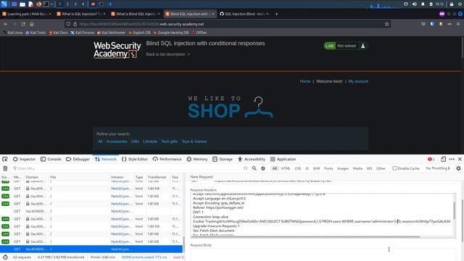Screen dimensions: 464x261
Task: Reload the page
Action: pos(23,24)
